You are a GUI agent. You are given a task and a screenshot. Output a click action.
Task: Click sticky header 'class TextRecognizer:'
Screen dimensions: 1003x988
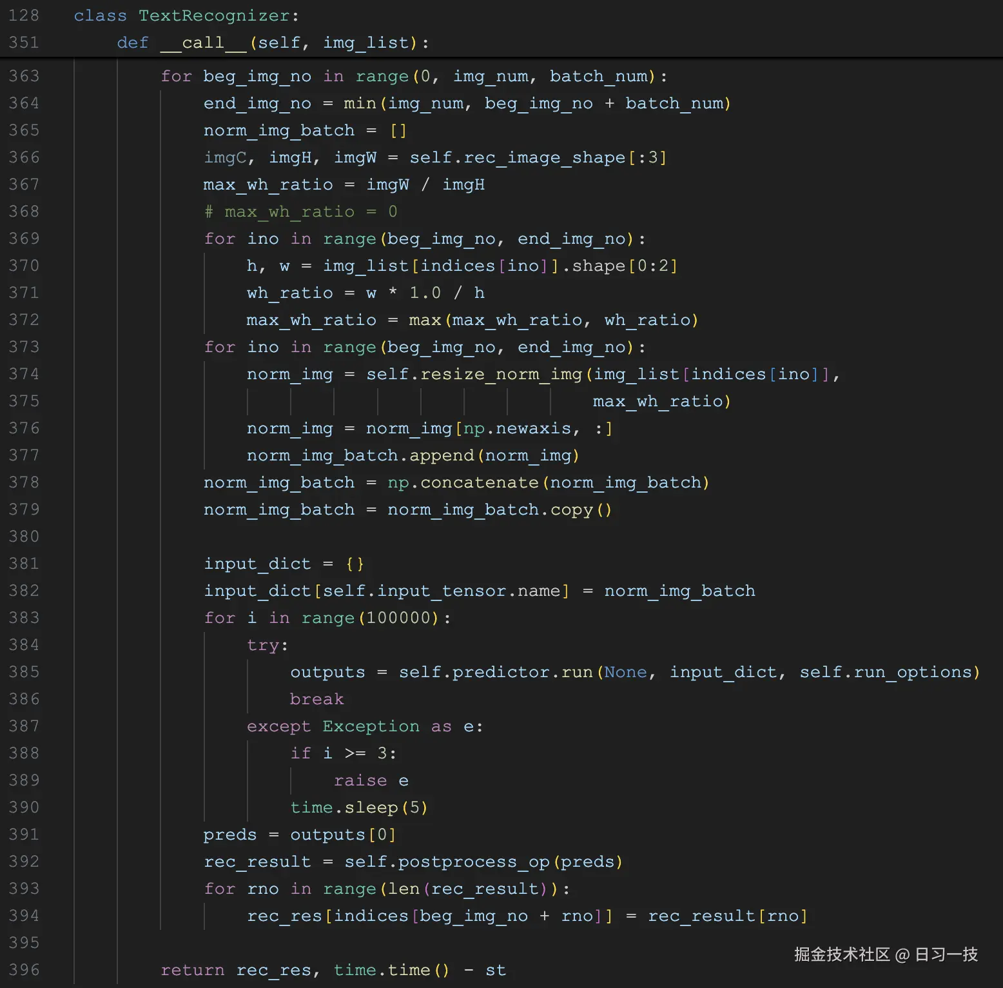tap(186, 15)
